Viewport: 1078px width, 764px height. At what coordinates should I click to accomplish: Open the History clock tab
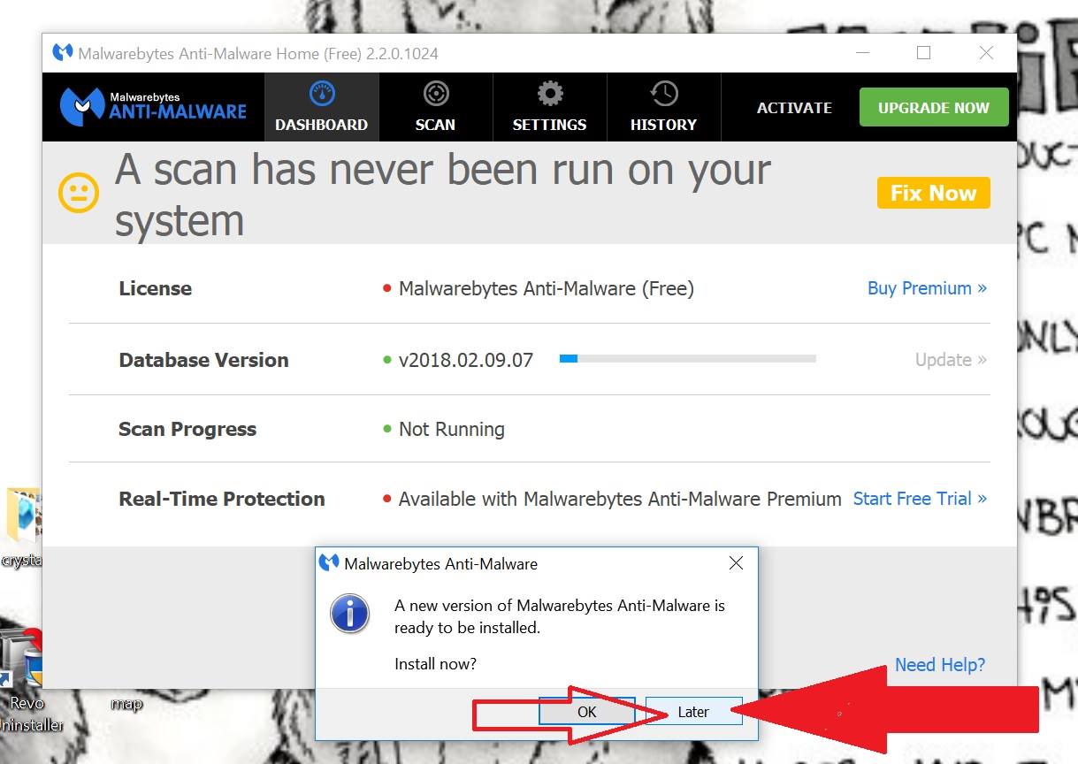[663, 107]
